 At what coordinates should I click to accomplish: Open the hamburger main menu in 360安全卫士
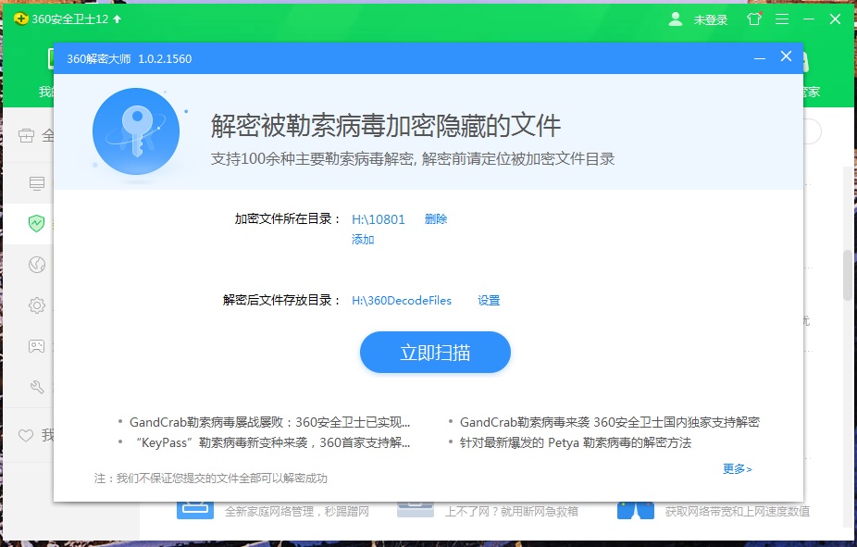(x=782, y=19)
